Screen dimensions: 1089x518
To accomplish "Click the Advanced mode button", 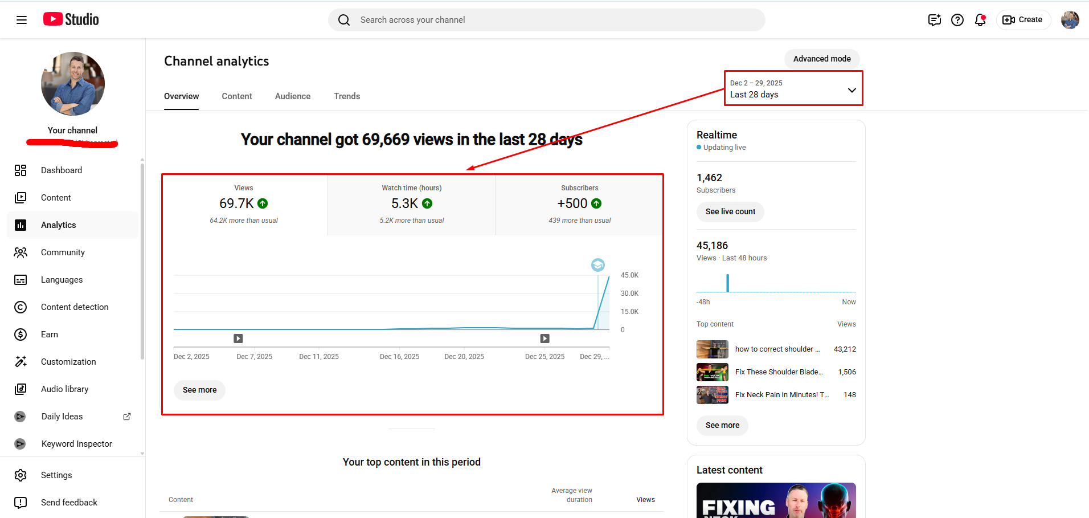I will coord(822,59).
